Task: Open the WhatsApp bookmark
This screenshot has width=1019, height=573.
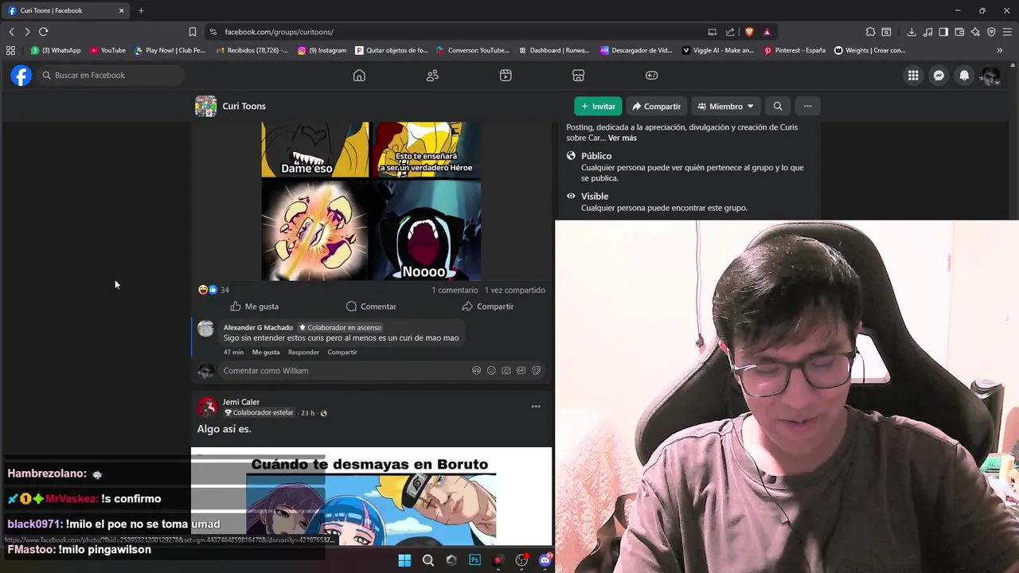Action: [x=55, y=50]
